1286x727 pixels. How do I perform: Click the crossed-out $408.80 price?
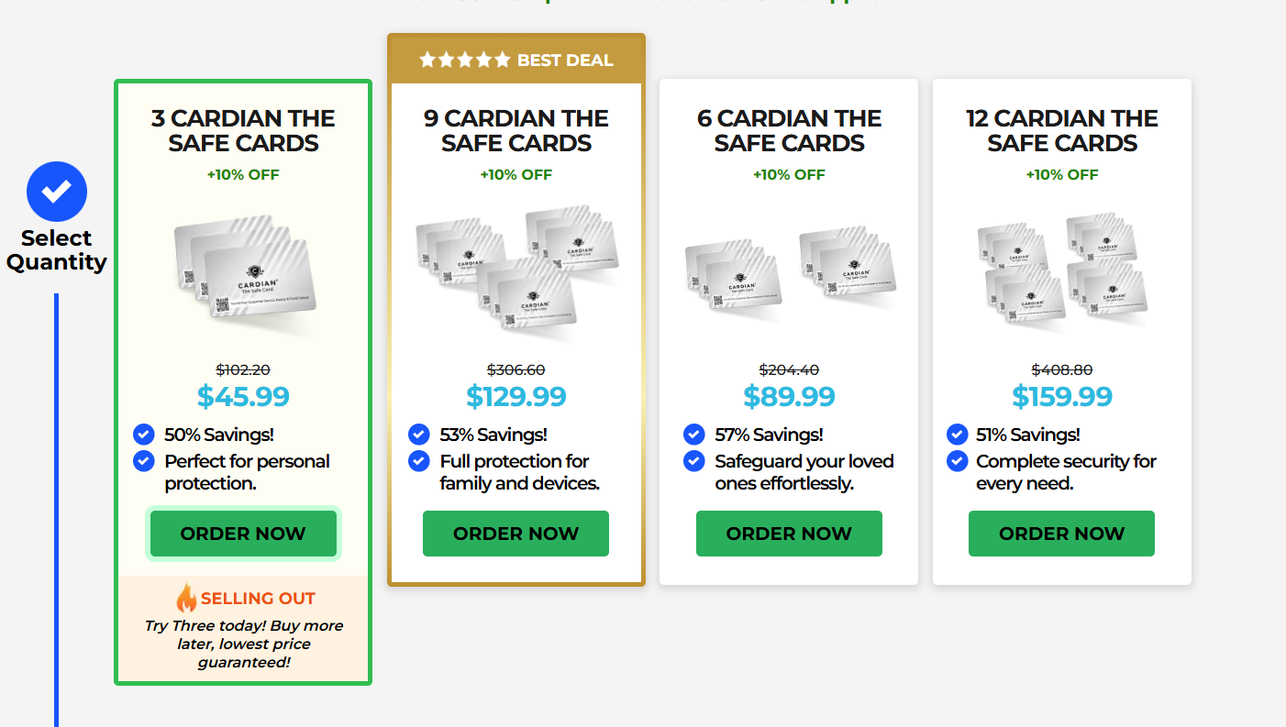pos(1061,369)
